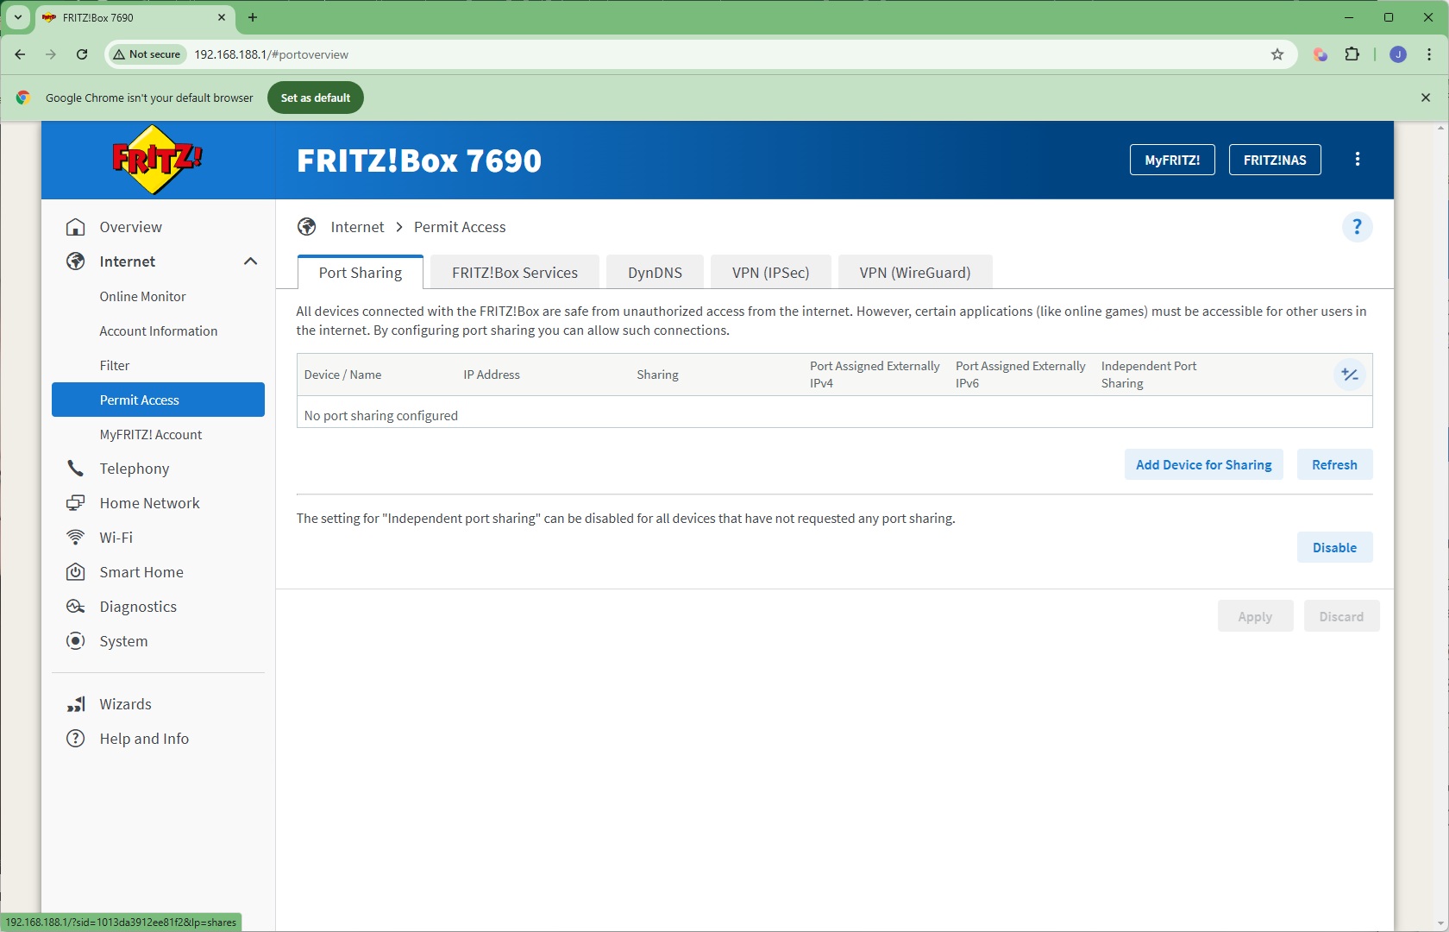Click the Internet globe icon in sidebar
The width and height of the screenshot is (1449, 932).
click(76, 261)
